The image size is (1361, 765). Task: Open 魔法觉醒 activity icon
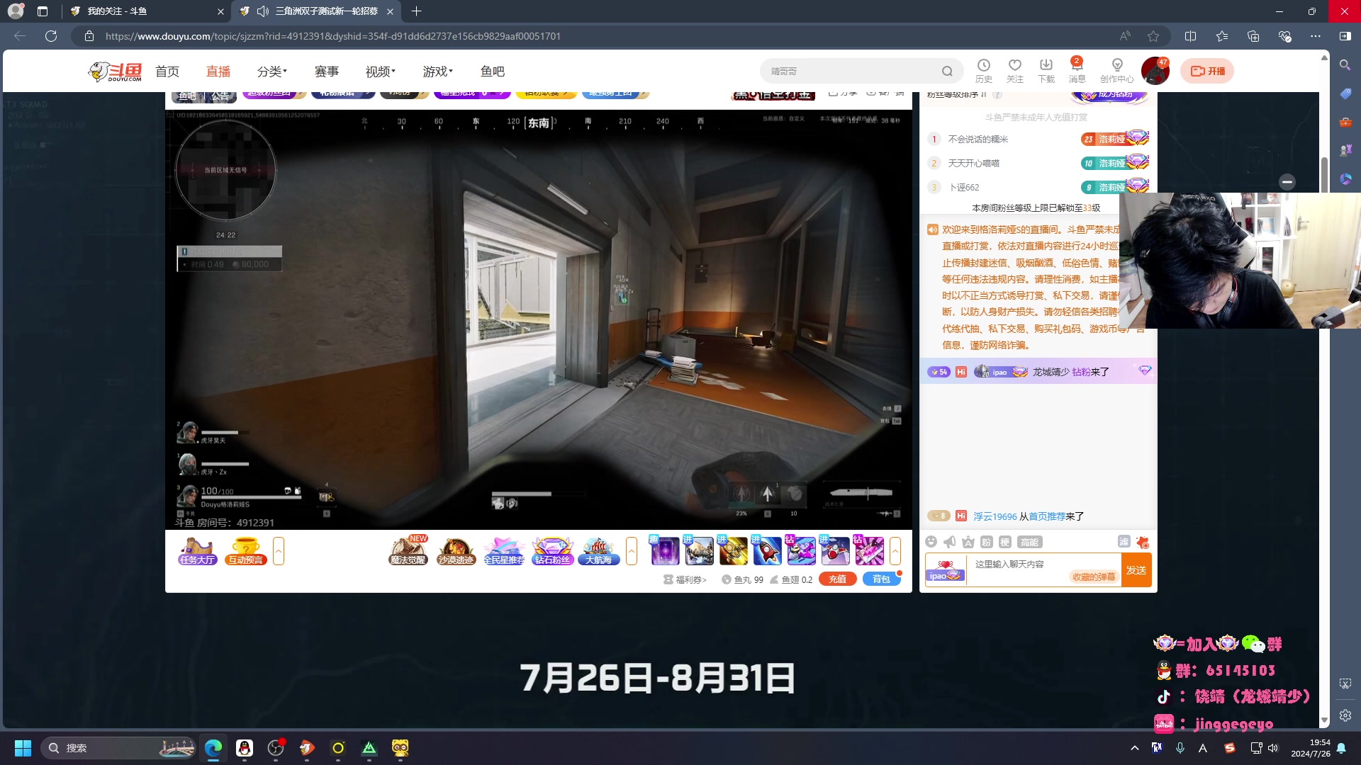click(x=408, y=550)
